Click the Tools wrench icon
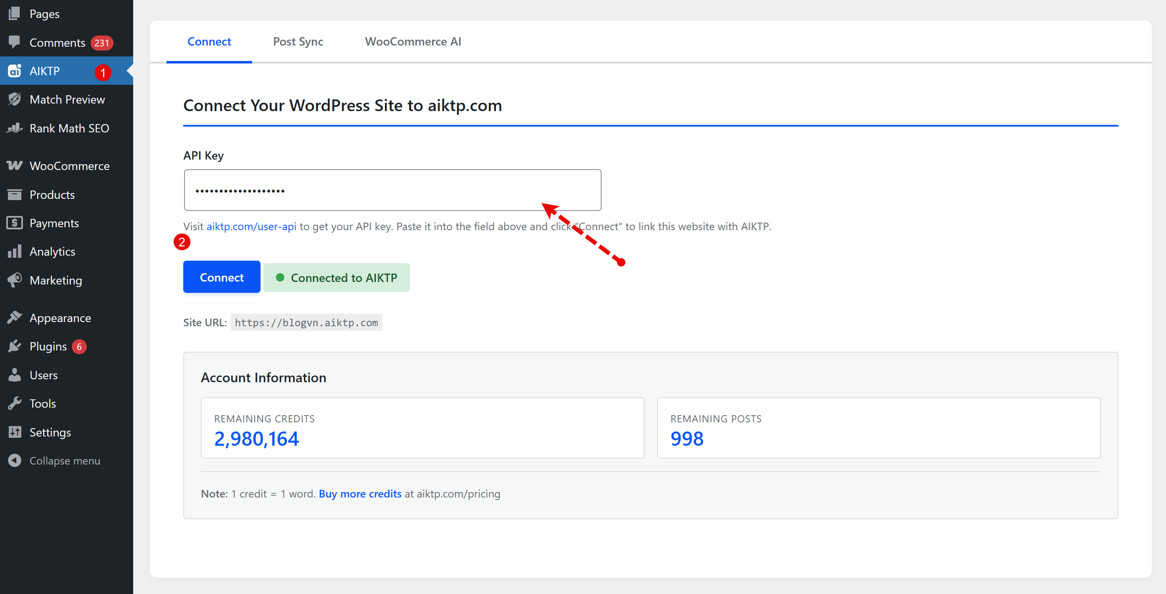This screenshot has width=1166, height=594. coord(15,404)
